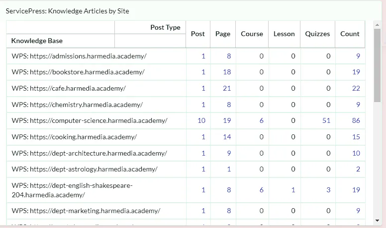Click the scrollbar up arrow

(x=377, y=25)
